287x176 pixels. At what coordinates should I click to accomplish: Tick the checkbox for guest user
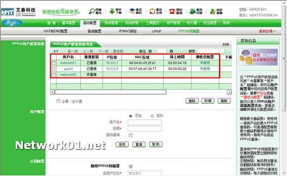coord(53,69)
